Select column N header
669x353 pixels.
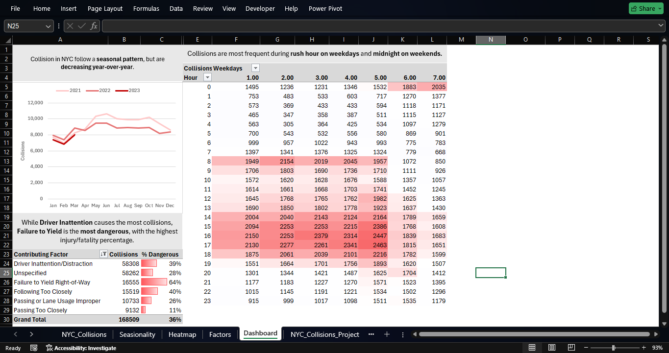(x=491, y=40)
